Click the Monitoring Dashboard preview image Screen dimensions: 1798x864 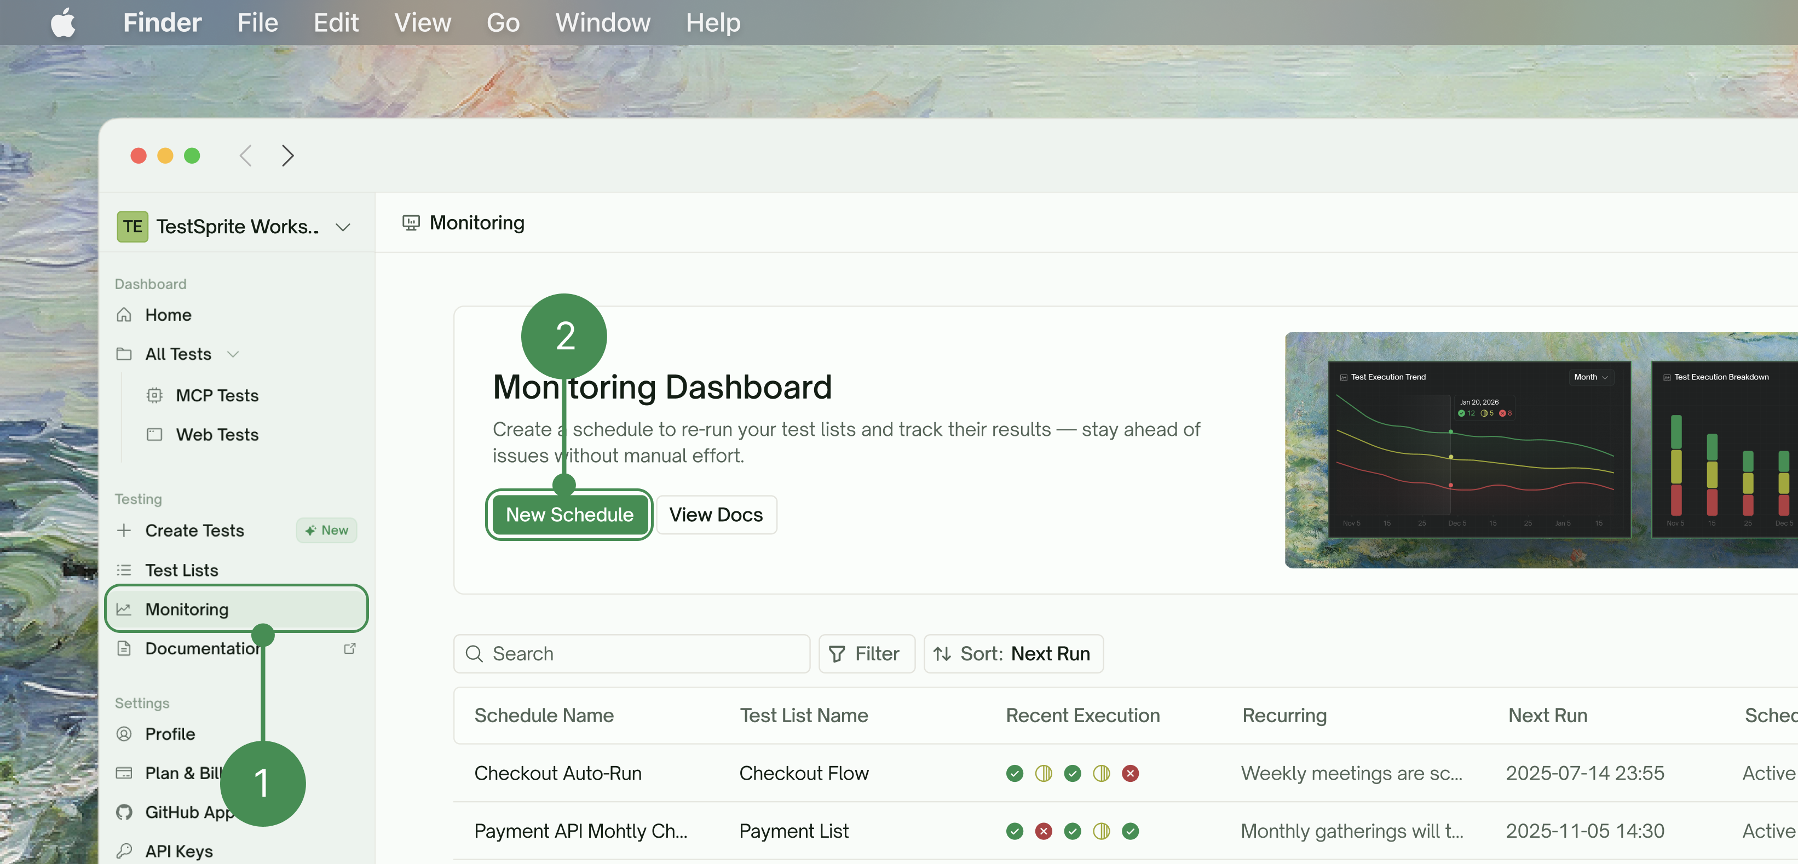pos(1541,450)
